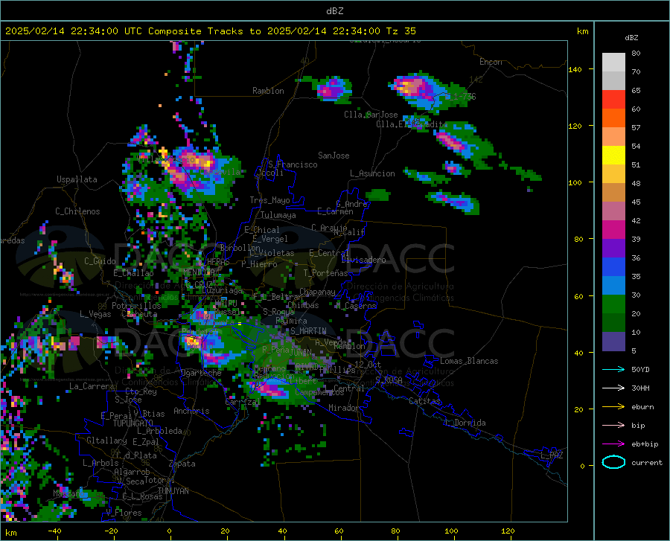Screen dimensions: 670x541
Task: Click the Tres_Mayo place label
Action: pyautogui.click(x=269, y=200)
